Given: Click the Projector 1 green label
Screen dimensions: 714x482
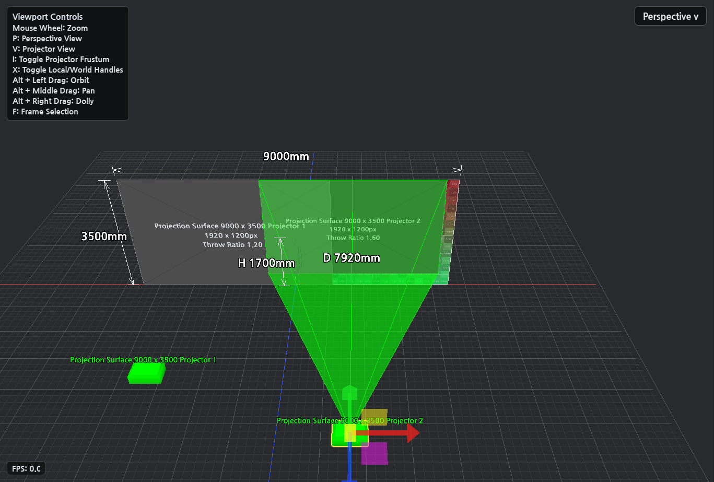Looking at the screenshot, I should click(x=143, y=360).
